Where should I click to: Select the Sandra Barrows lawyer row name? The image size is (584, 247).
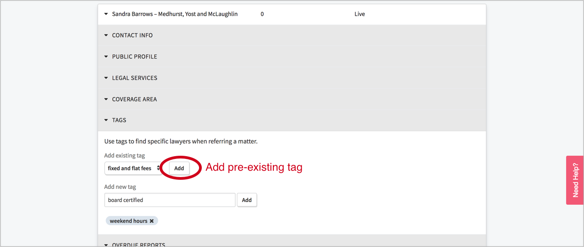pos(174,14)
